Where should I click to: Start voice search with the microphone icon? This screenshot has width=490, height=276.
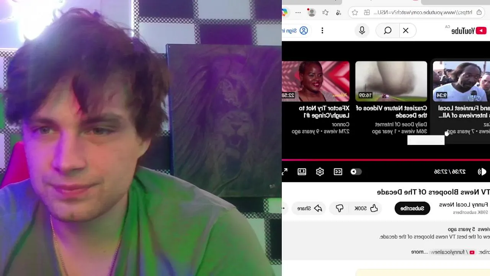[362, 30]
